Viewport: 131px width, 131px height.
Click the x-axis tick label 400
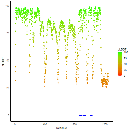coord(45,124)
